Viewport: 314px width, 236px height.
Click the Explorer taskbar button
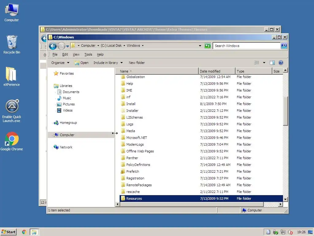(x=34, y=232)
